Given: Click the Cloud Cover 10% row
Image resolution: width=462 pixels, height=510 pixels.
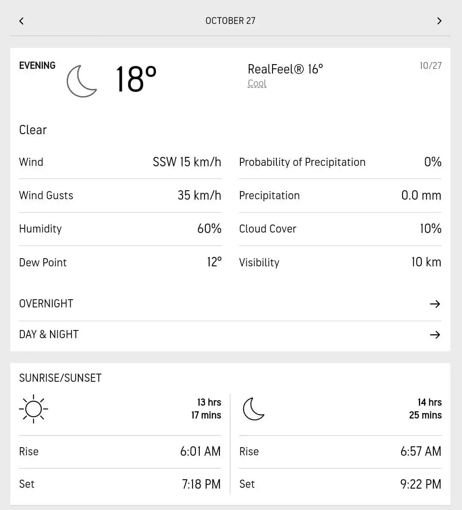Looking at the screenshot, I should (340, 229).
